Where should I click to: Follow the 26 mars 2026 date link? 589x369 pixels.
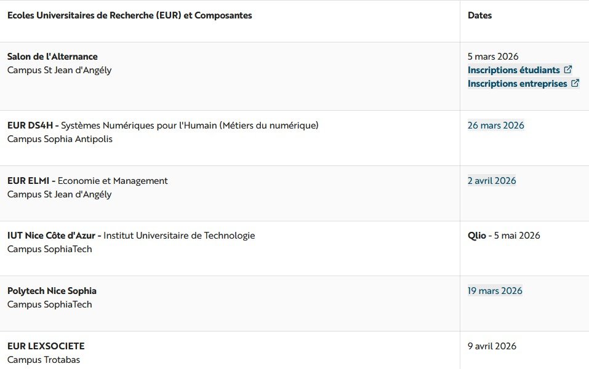tap(495, 125)
